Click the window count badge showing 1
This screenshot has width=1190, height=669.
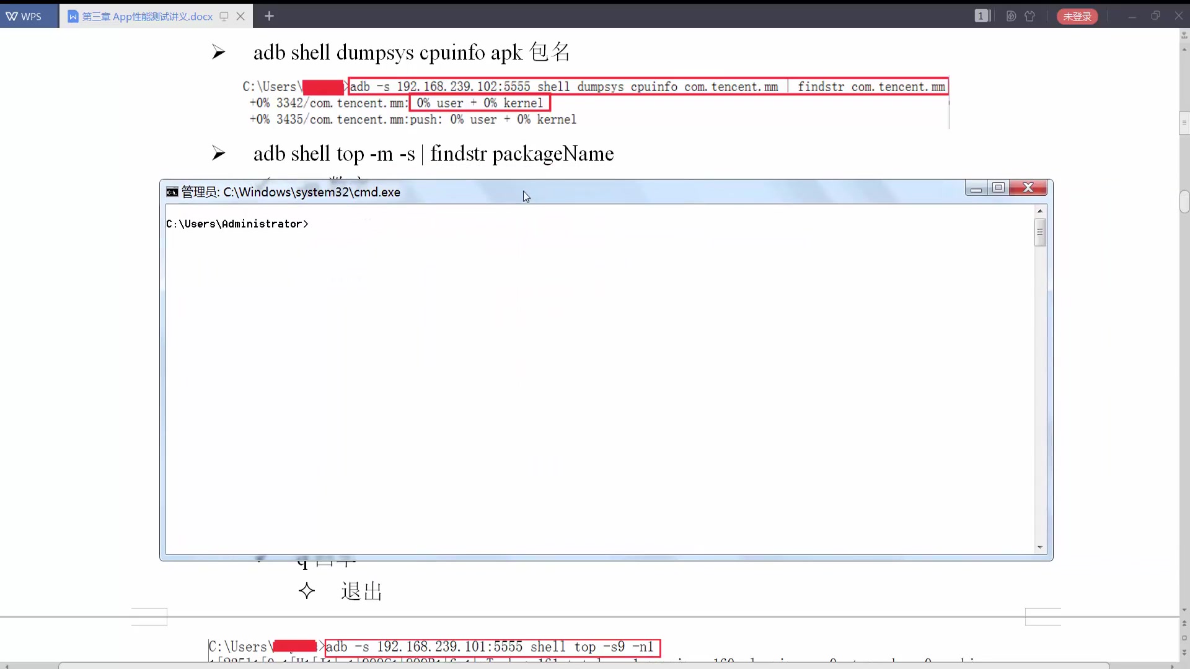point(981,16)
